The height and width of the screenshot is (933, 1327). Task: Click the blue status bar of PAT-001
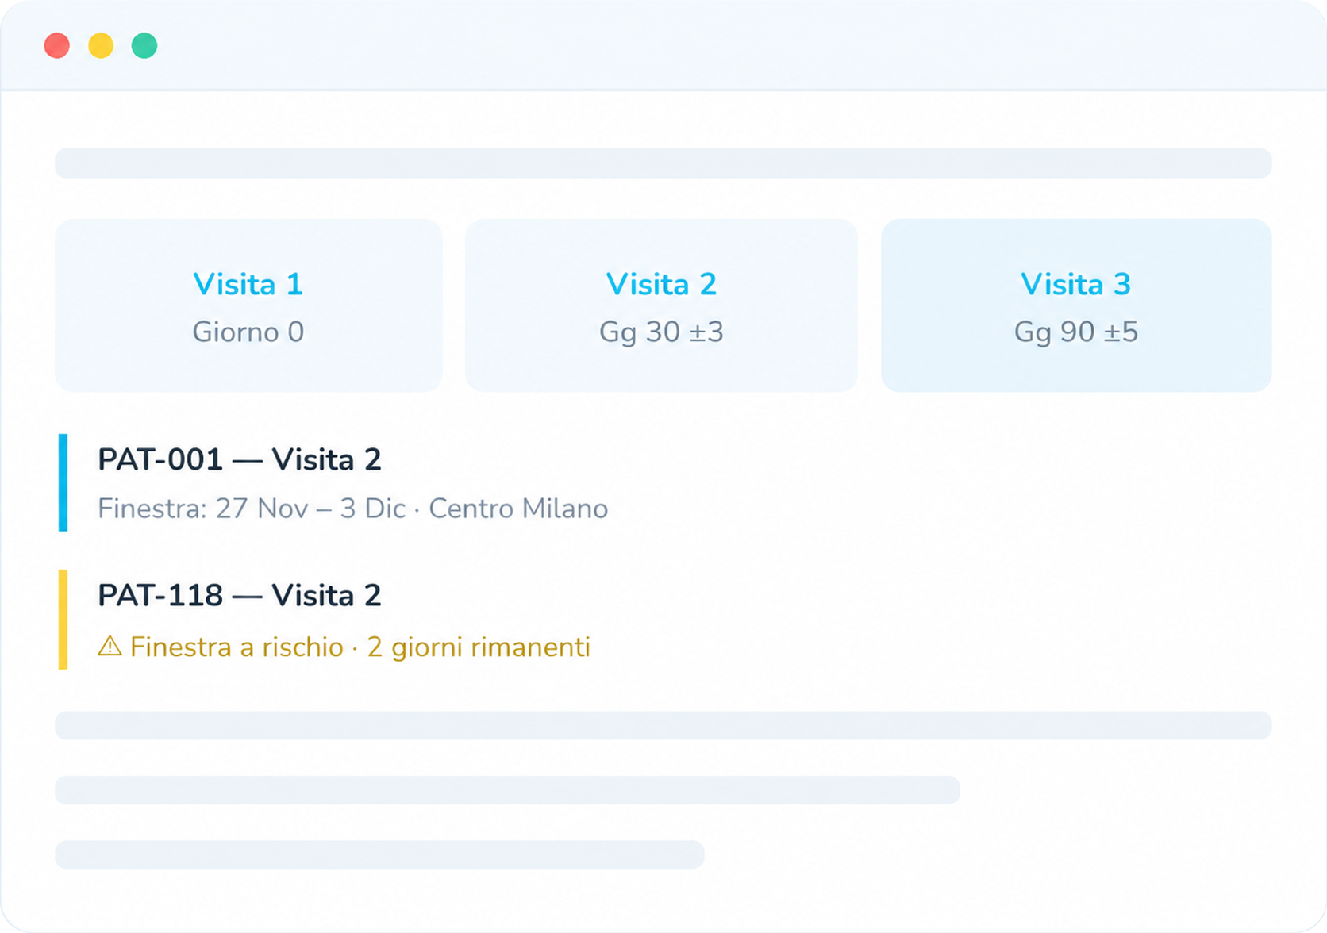pyautogui.click(x=63, y=482)
